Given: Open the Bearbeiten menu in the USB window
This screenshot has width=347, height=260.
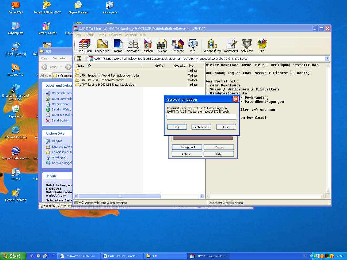Looking at the screenshot, I should [x=59, y=58].
